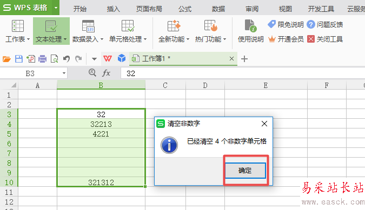The image size is (365, 210).
Task: Switch to the 数据 tab
Action: click(218, 9)
